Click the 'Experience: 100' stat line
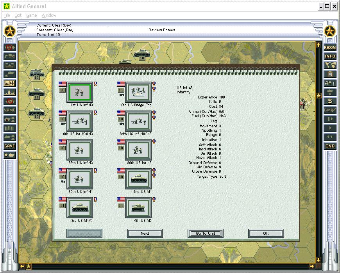Screen dimensions: 340x273 211,97
